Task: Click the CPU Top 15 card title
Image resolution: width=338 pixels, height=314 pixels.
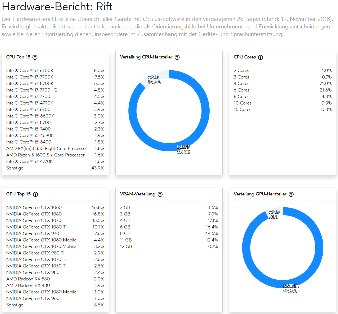Action: (x=18, y=57)
